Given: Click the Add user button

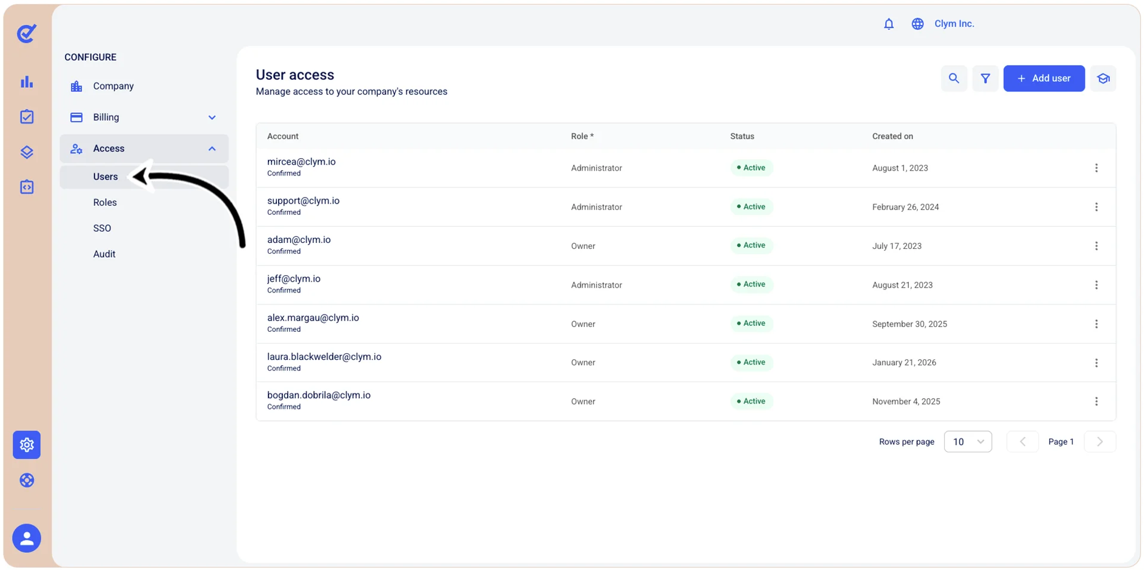Looking at the screenshot, I should [x=1044, y=78].
